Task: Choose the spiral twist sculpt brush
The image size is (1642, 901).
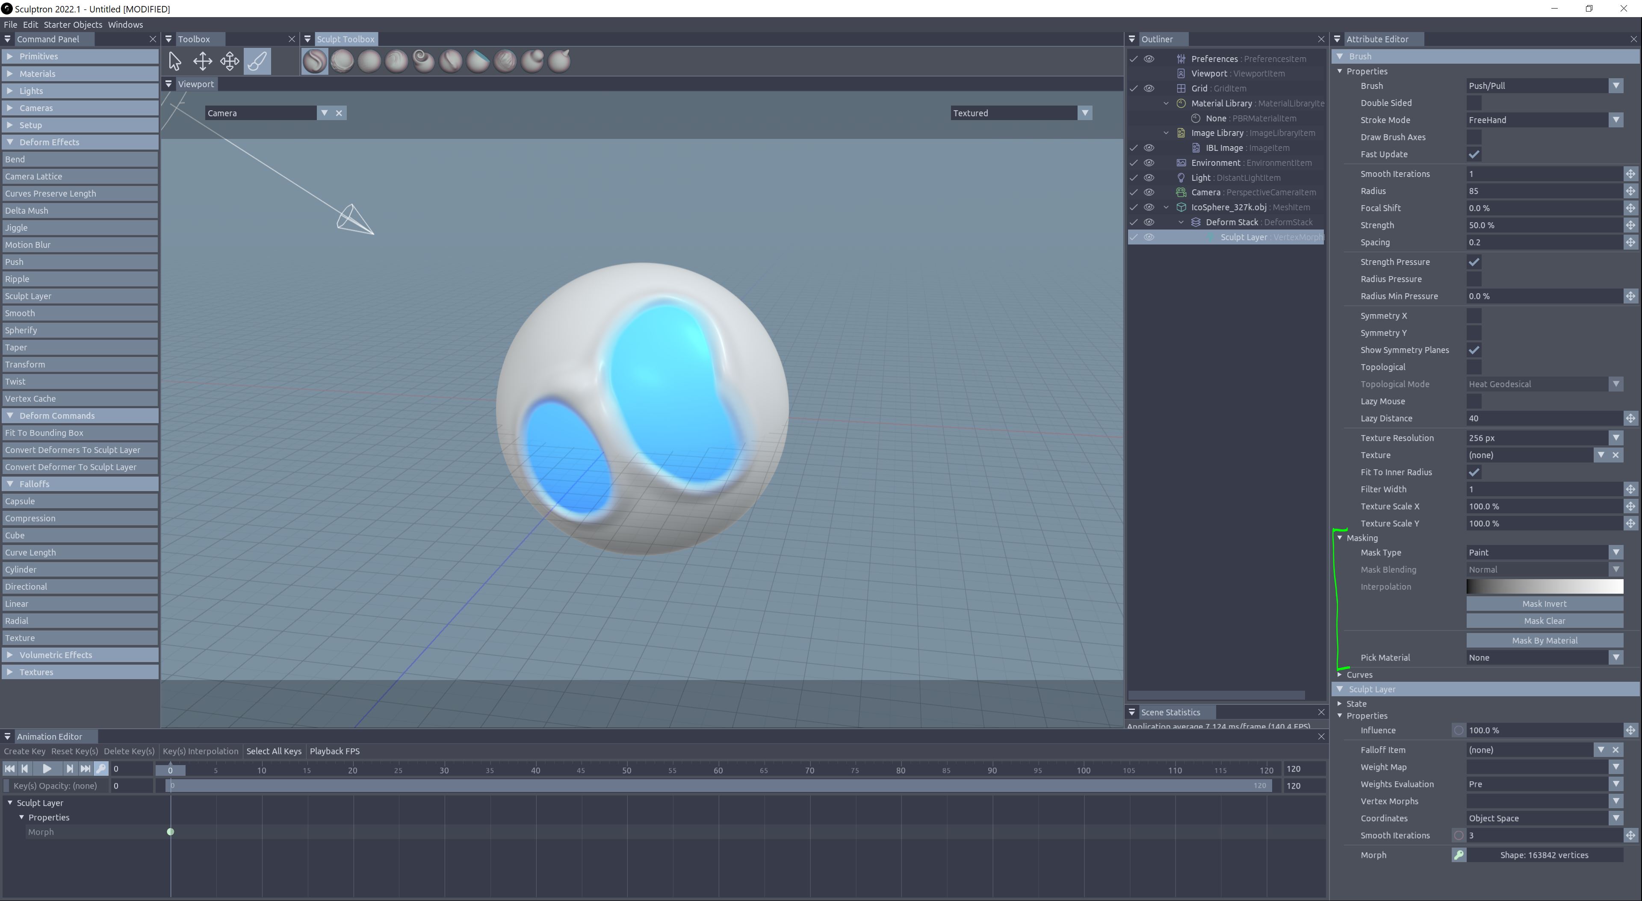Action: coord(423,61)
